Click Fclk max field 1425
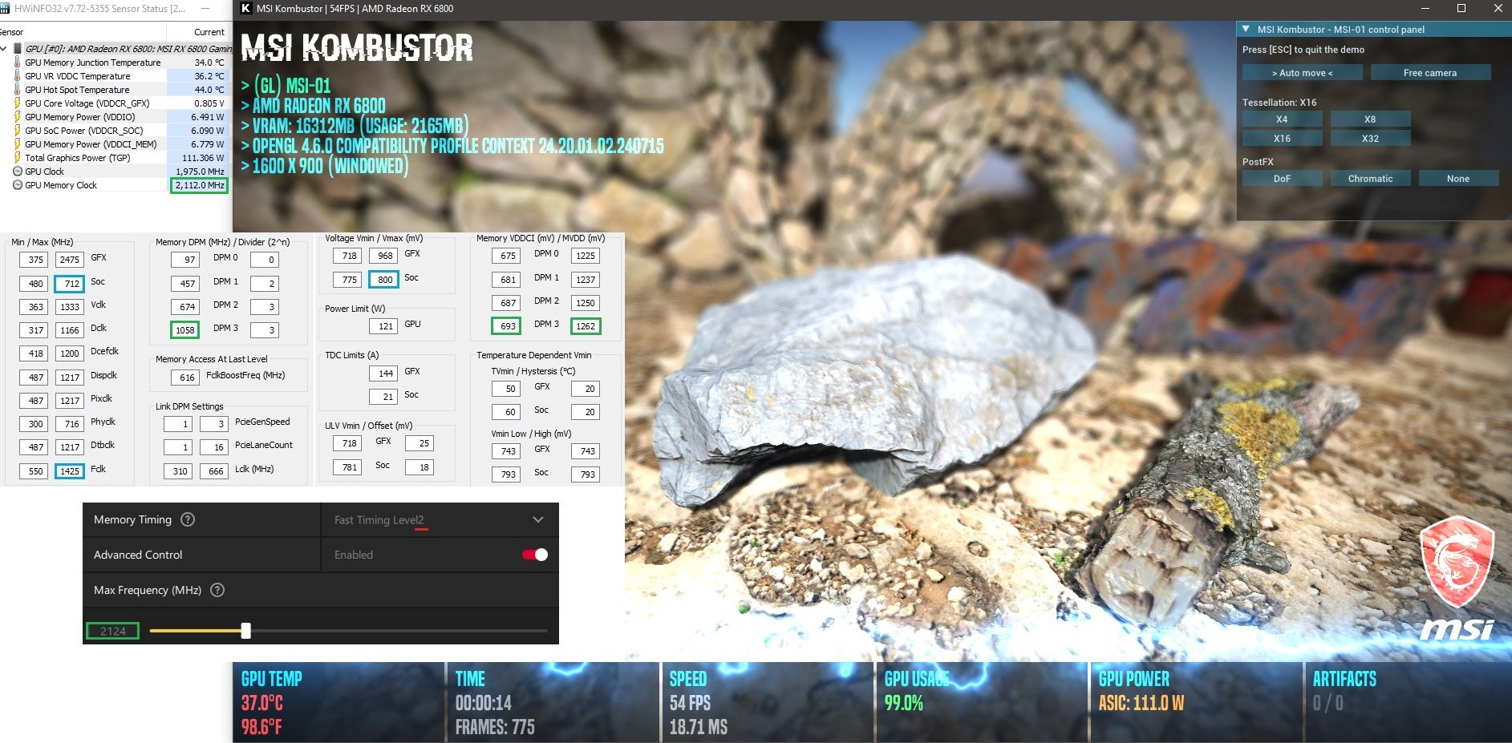Image resolution: width=1512 pixels, height=743 pixels. 70,471
